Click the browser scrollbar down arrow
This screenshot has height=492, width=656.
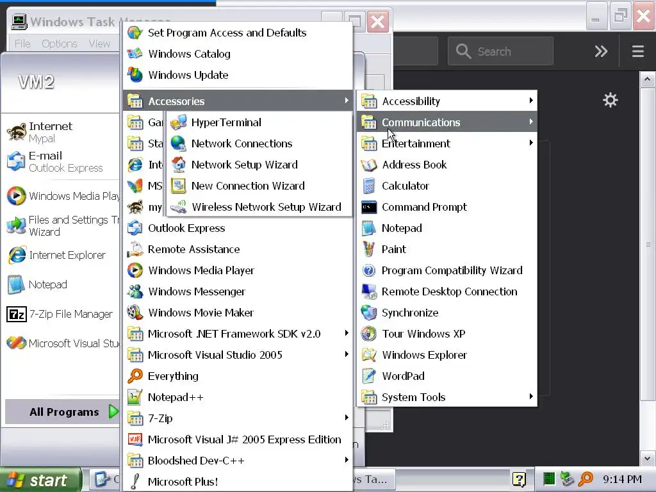click(x=647, y=458)
